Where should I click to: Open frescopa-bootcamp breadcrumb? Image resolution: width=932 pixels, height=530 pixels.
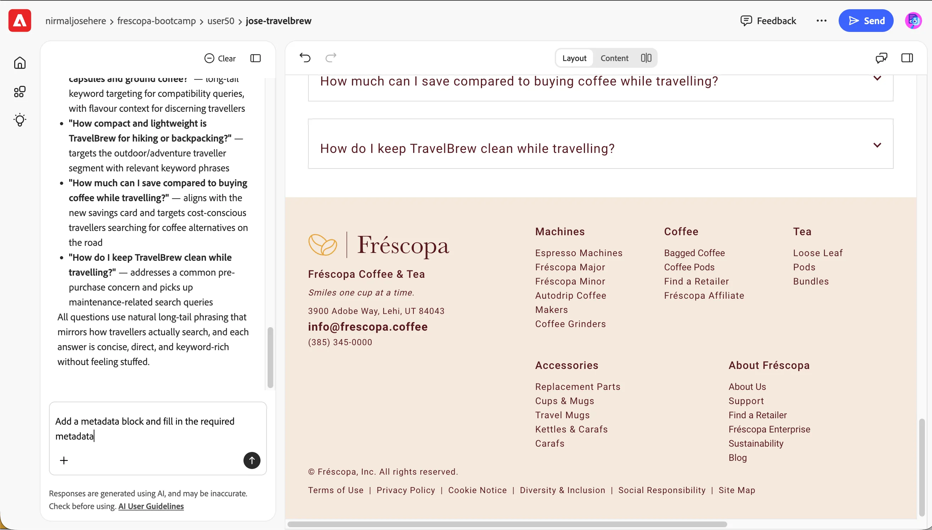click(x=157, y=21)
